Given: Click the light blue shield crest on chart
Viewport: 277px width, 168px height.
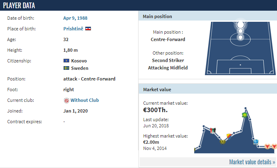Looking at the screenshot, I should click(x=256, y=142).
